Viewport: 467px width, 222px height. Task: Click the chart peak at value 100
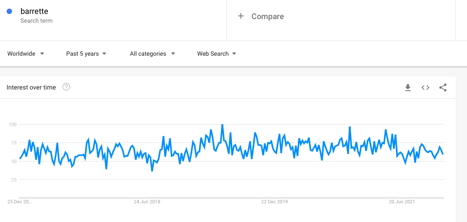point(222,125)
